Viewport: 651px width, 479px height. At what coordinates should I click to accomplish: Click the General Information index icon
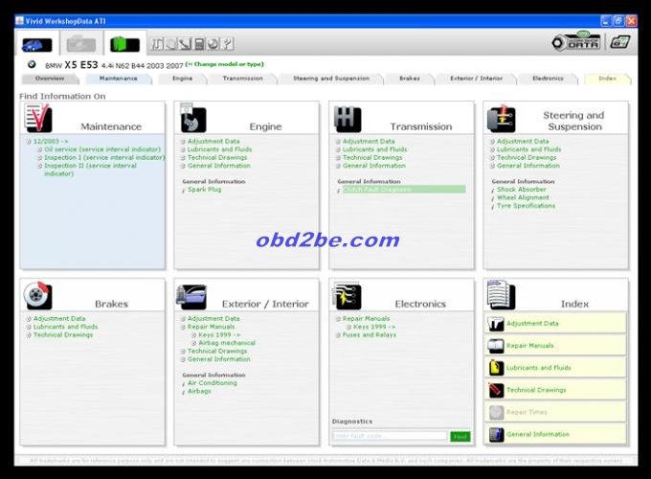[496, 435]
